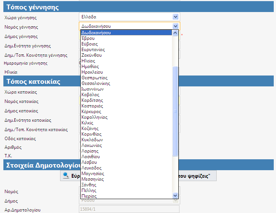This screenshot has width=276, height=213.
Task: Click the magnifier search icon on Εύρ button
Action: tap(66, 175)
